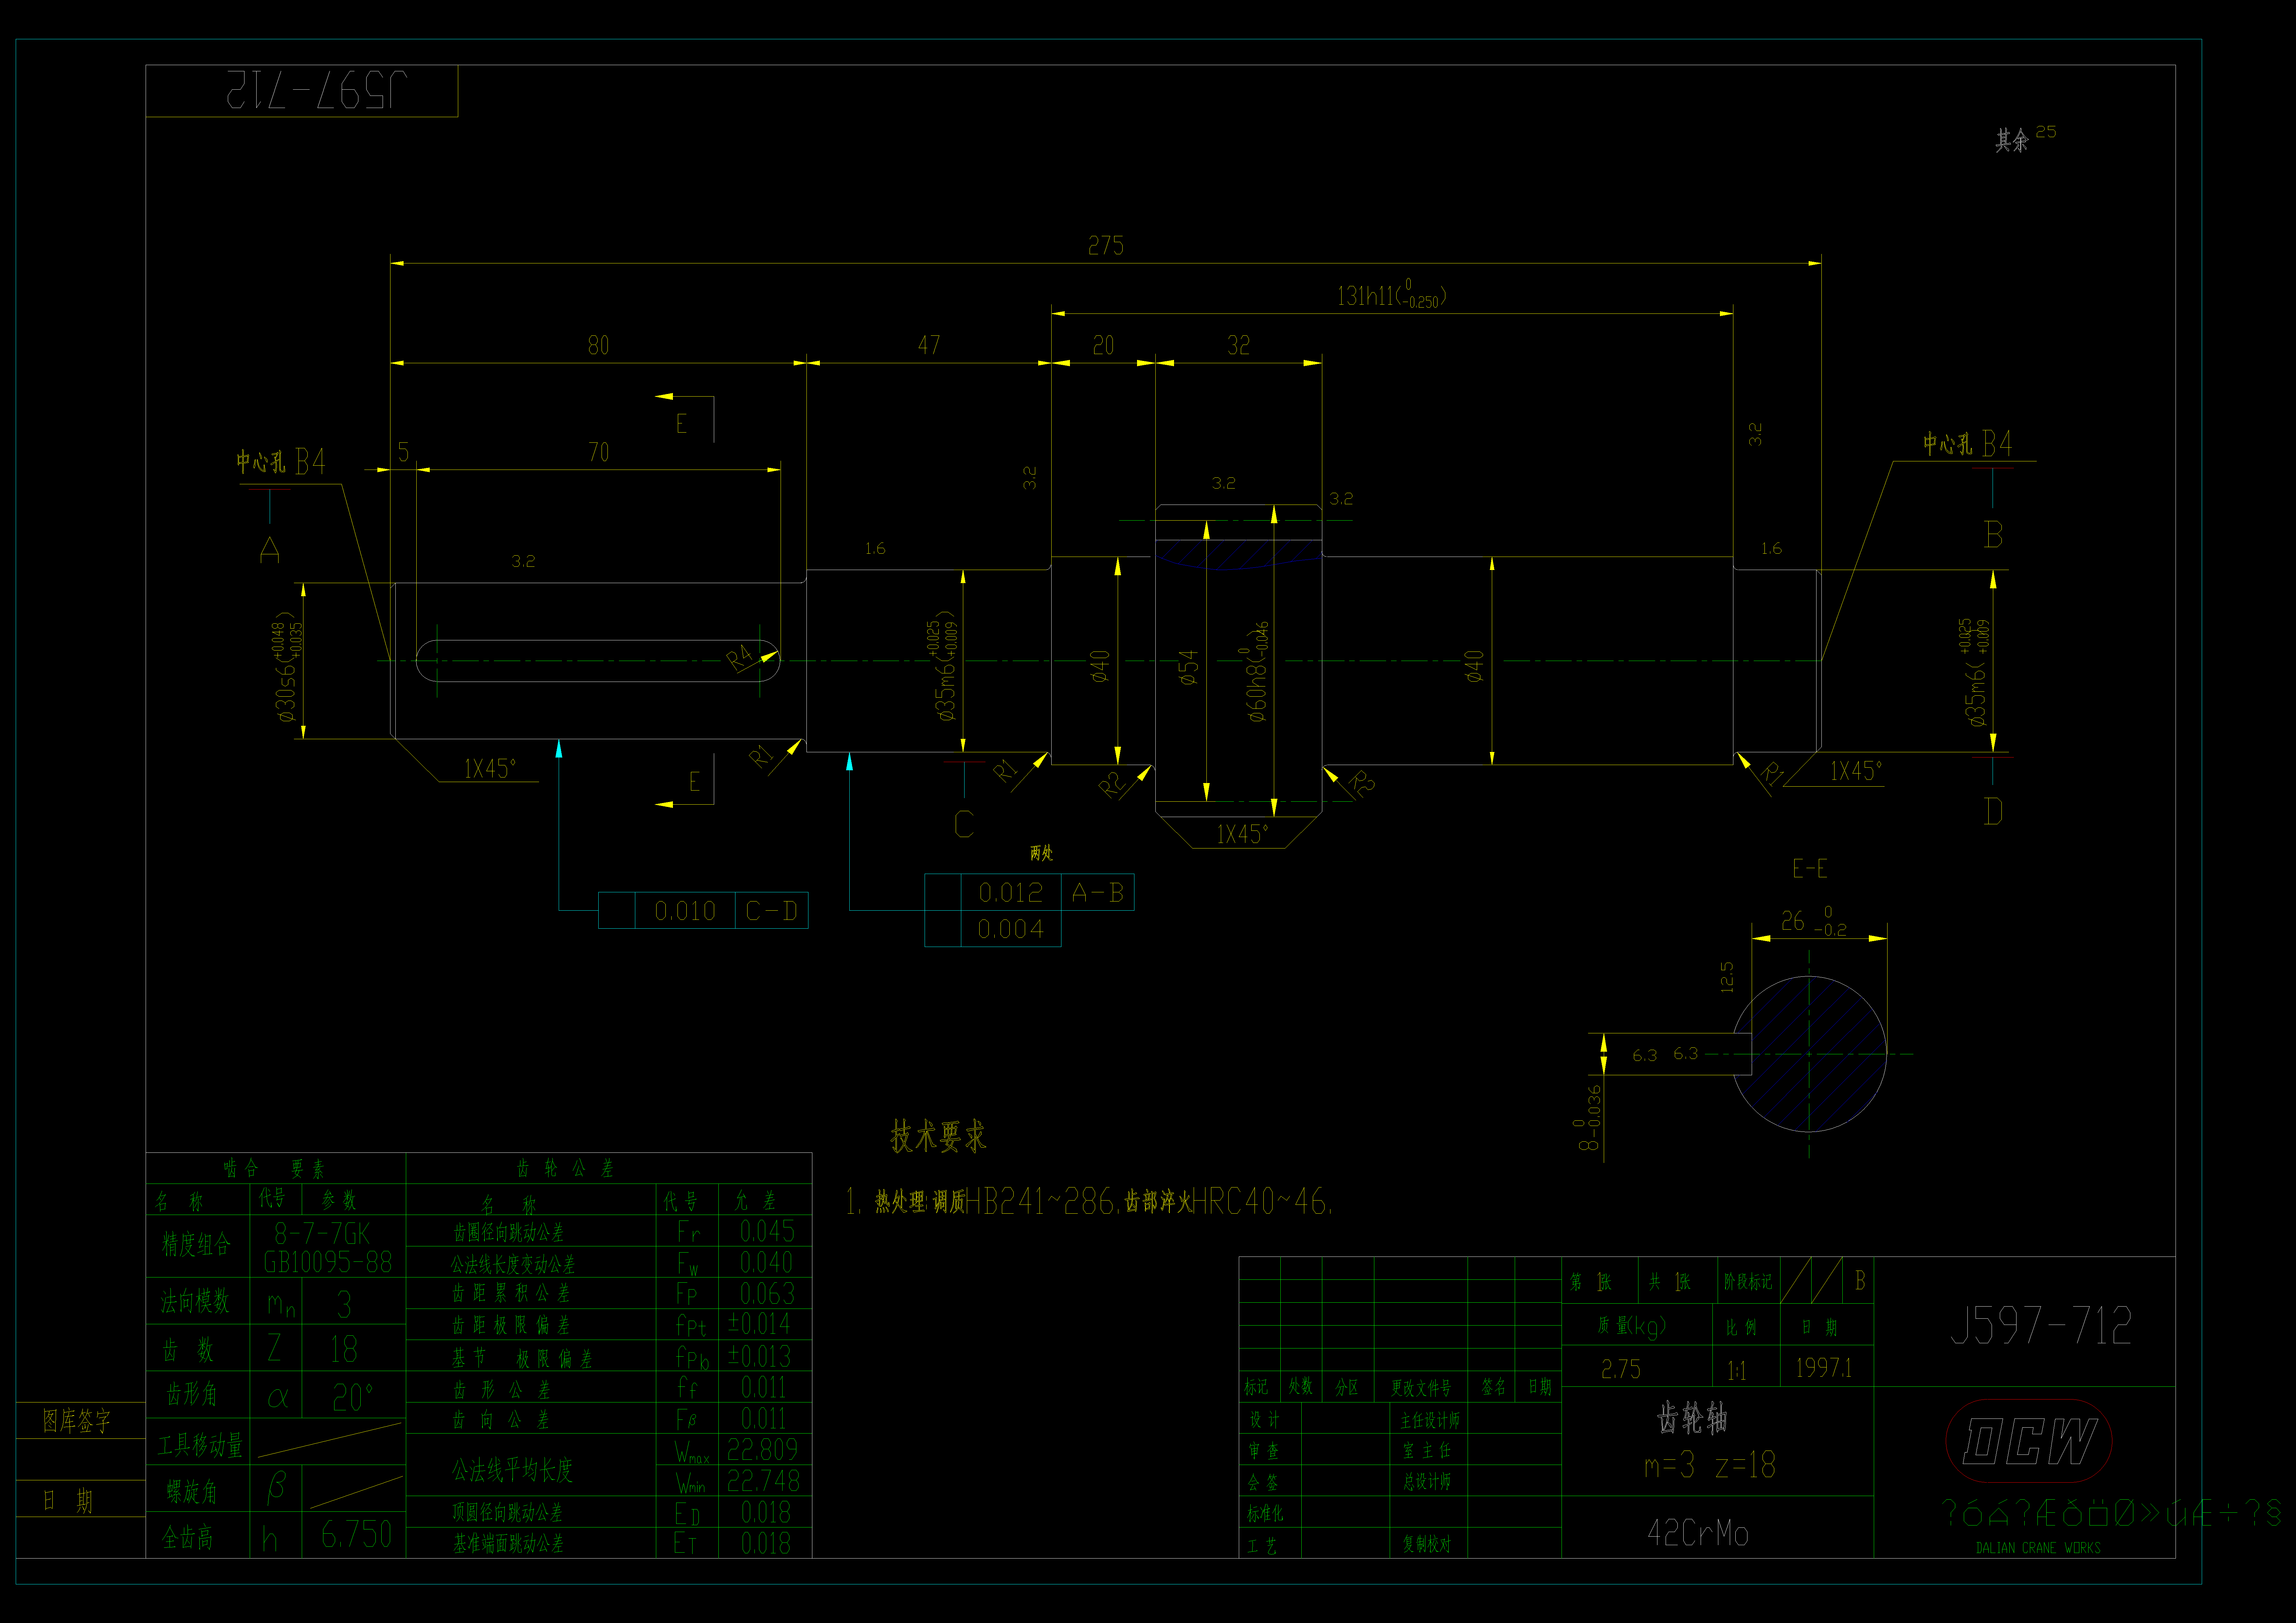The width and height of the screenshot is (2296, 1623).
Task: Select the '0.063' tolerance cell
Action: pos(767,1294)
